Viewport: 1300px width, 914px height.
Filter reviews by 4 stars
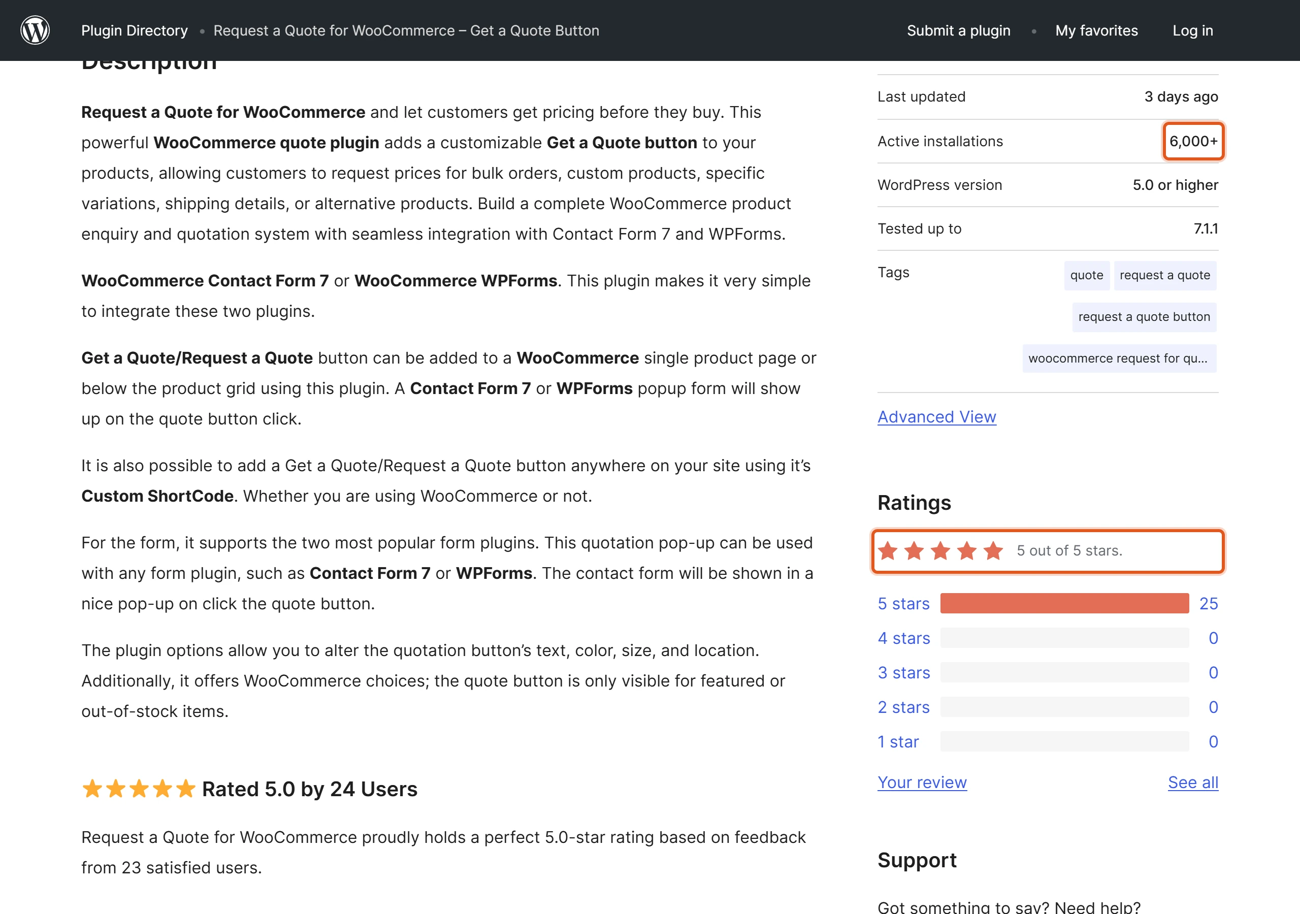click(904, 638)
